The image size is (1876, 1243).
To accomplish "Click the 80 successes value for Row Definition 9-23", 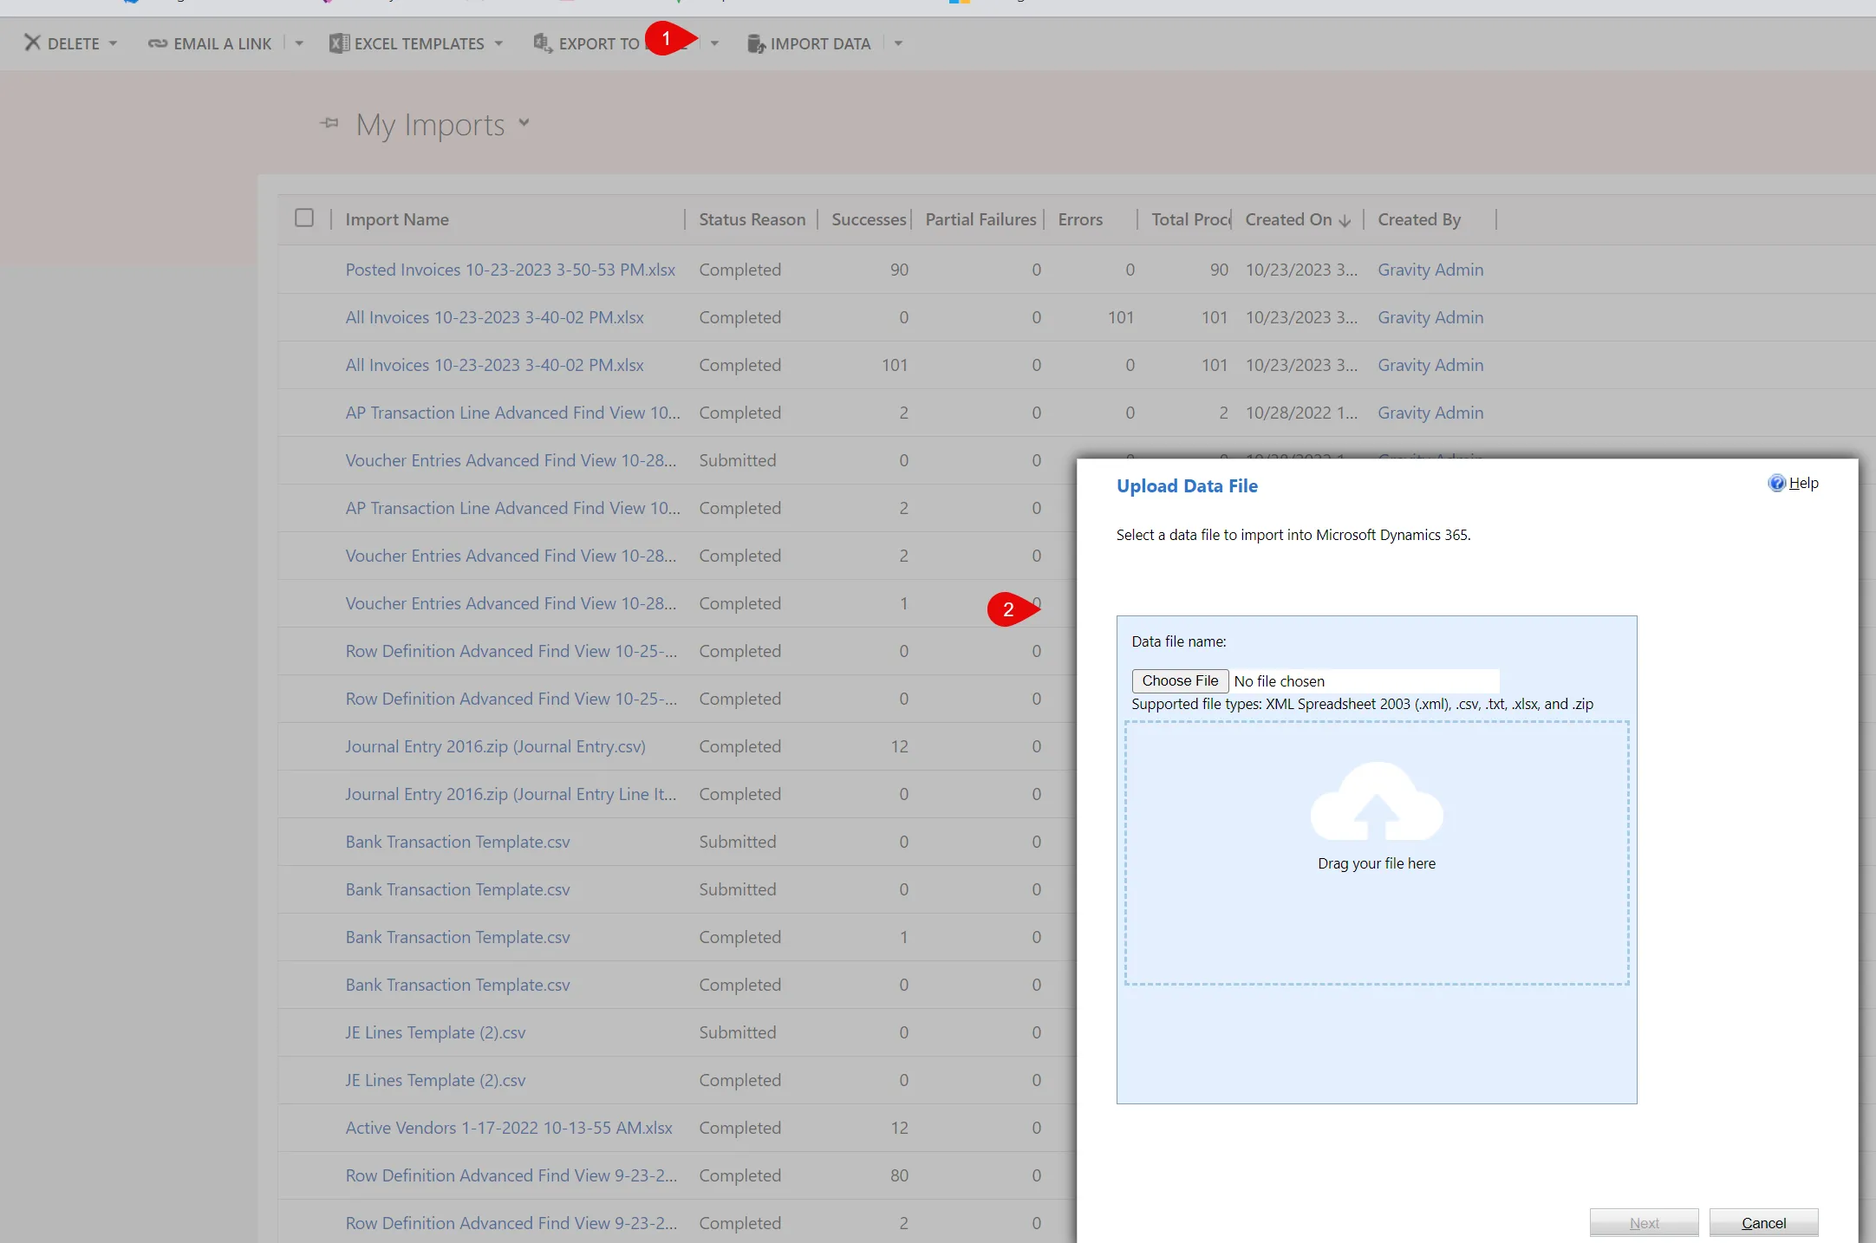I will (899, 1175).
